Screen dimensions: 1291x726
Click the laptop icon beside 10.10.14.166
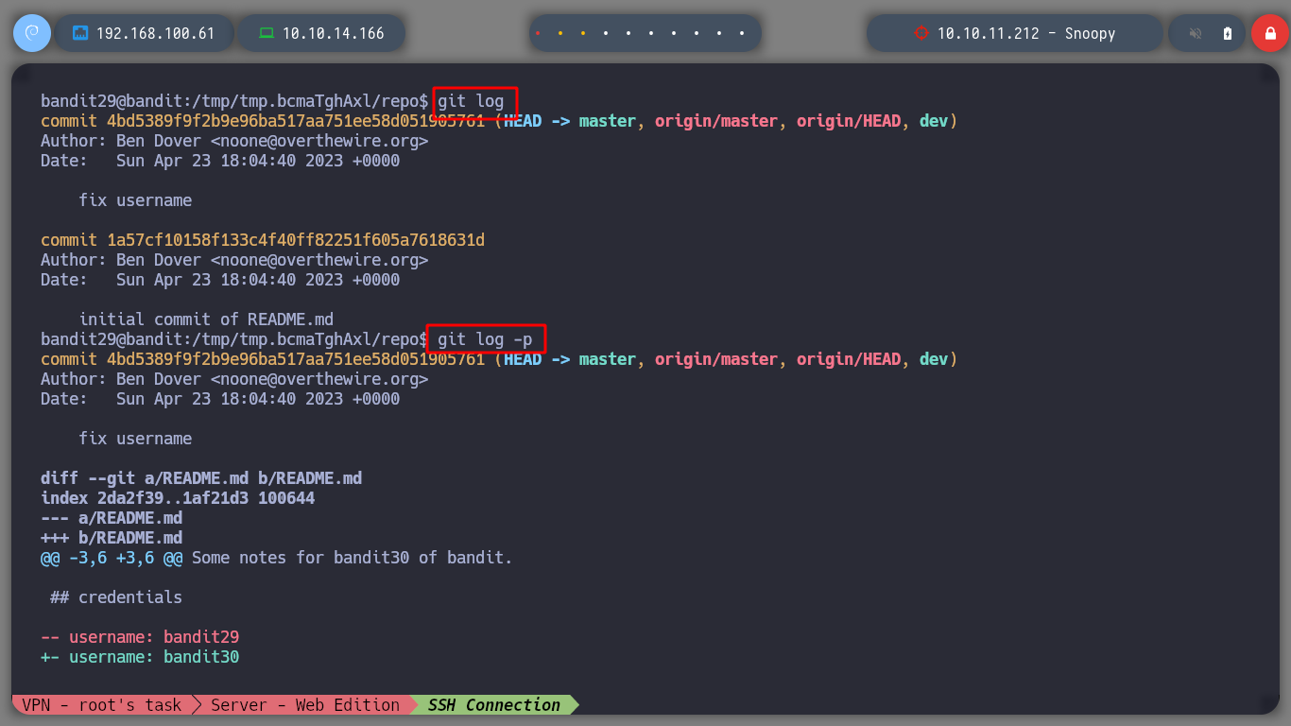pos(267,33)
